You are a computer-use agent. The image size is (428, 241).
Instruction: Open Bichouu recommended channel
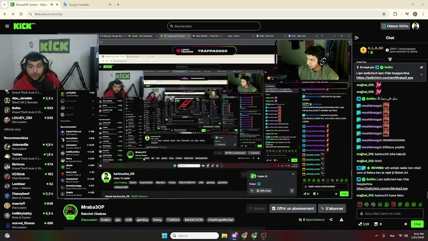click(29, 166)
